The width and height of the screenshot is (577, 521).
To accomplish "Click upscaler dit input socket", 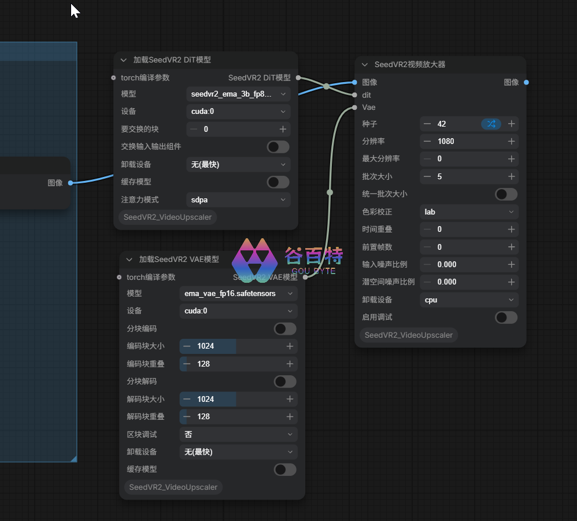I will 354,95.
